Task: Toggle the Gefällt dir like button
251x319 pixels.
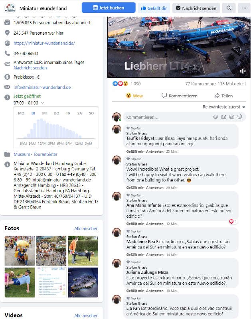Action: coord(154,8)
